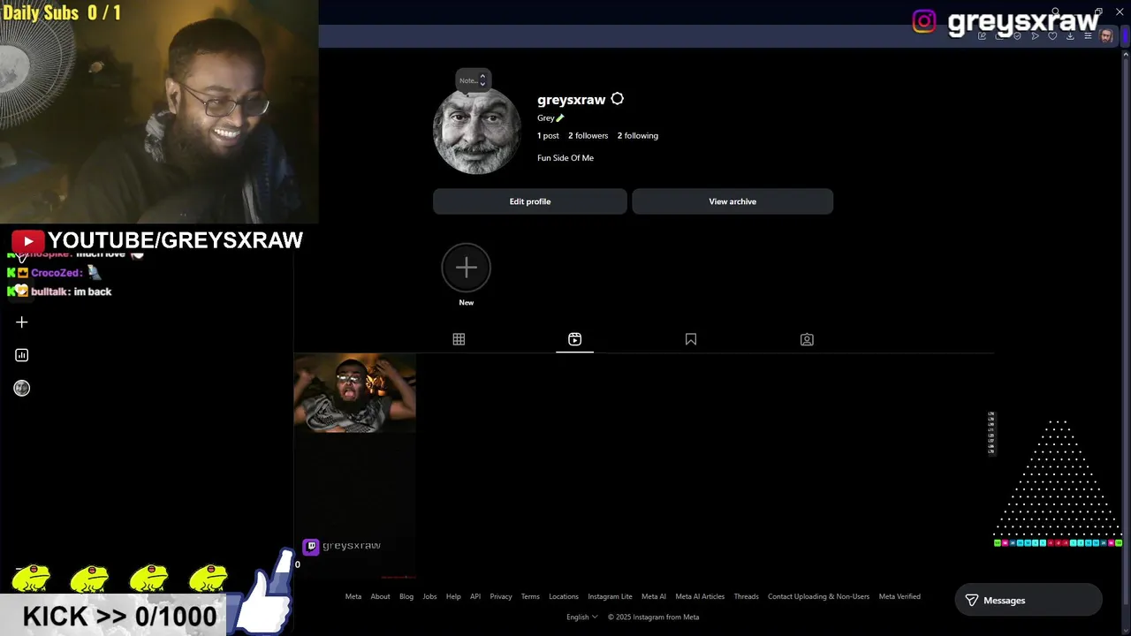Open the Blog footer link
The width and height of the screenshot is (1131, 636).
click(x=406, y=596)
